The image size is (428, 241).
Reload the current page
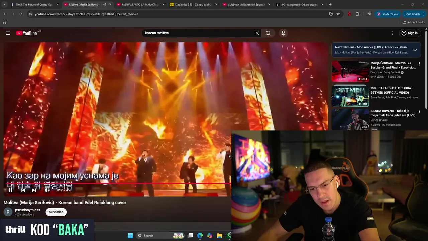point(21,14)
